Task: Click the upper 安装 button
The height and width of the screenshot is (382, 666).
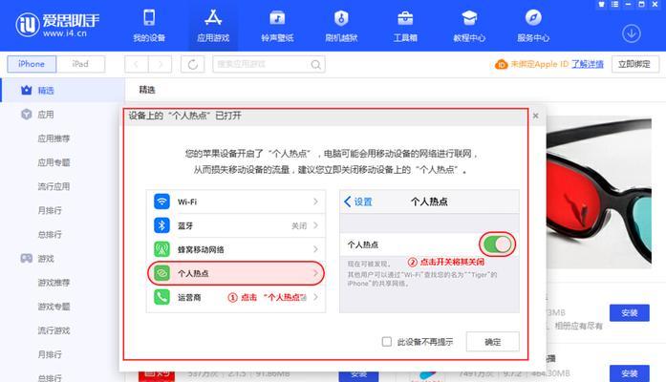Action: [x=630, y=313]
